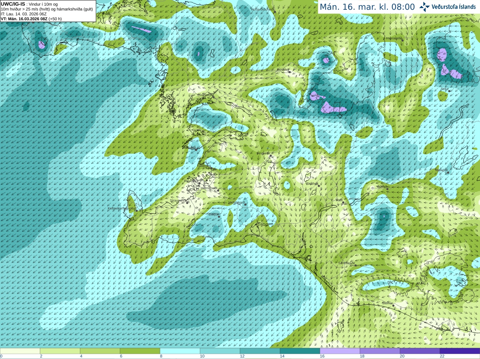Click the legend value 8
The width and height of the screenshot is (480, 359).
coord(161,356)
